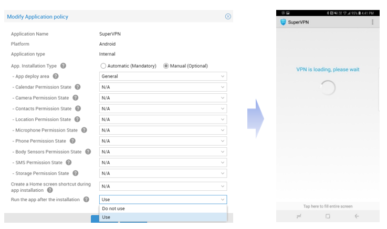Show help for Location Permission State

77,119
